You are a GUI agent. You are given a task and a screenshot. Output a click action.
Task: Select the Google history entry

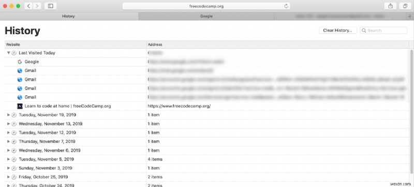207,62
